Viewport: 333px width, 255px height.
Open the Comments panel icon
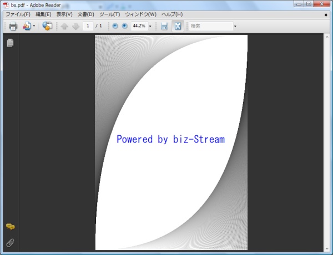click(x=10, y=227)
